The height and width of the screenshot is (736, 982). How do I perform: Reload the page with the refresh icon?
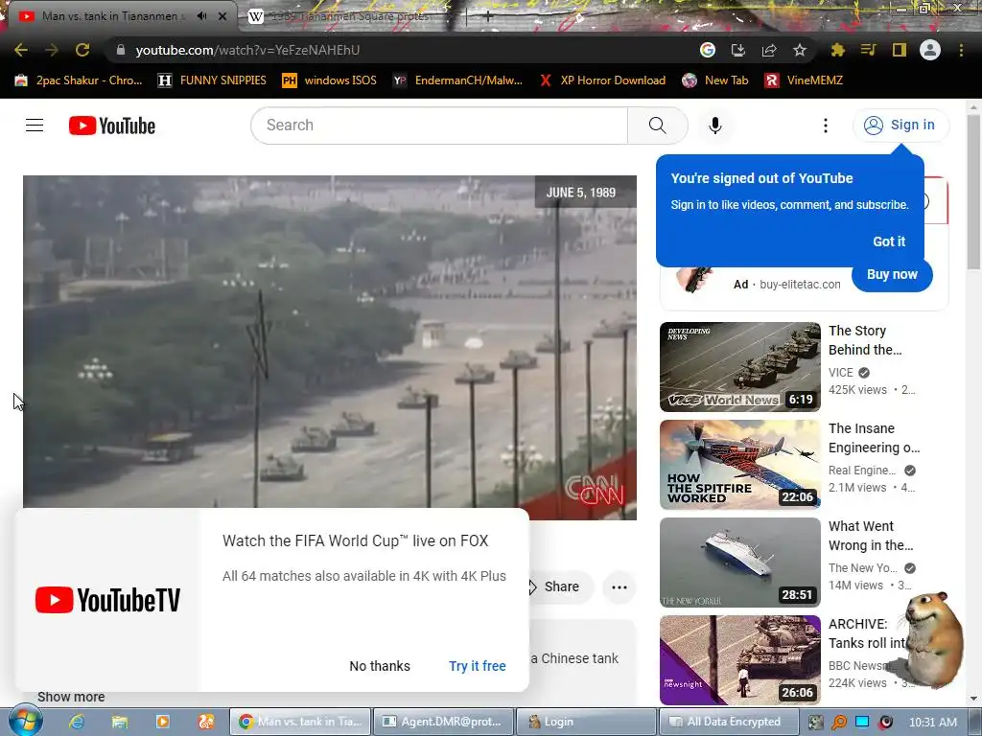[x=82, y=50]
